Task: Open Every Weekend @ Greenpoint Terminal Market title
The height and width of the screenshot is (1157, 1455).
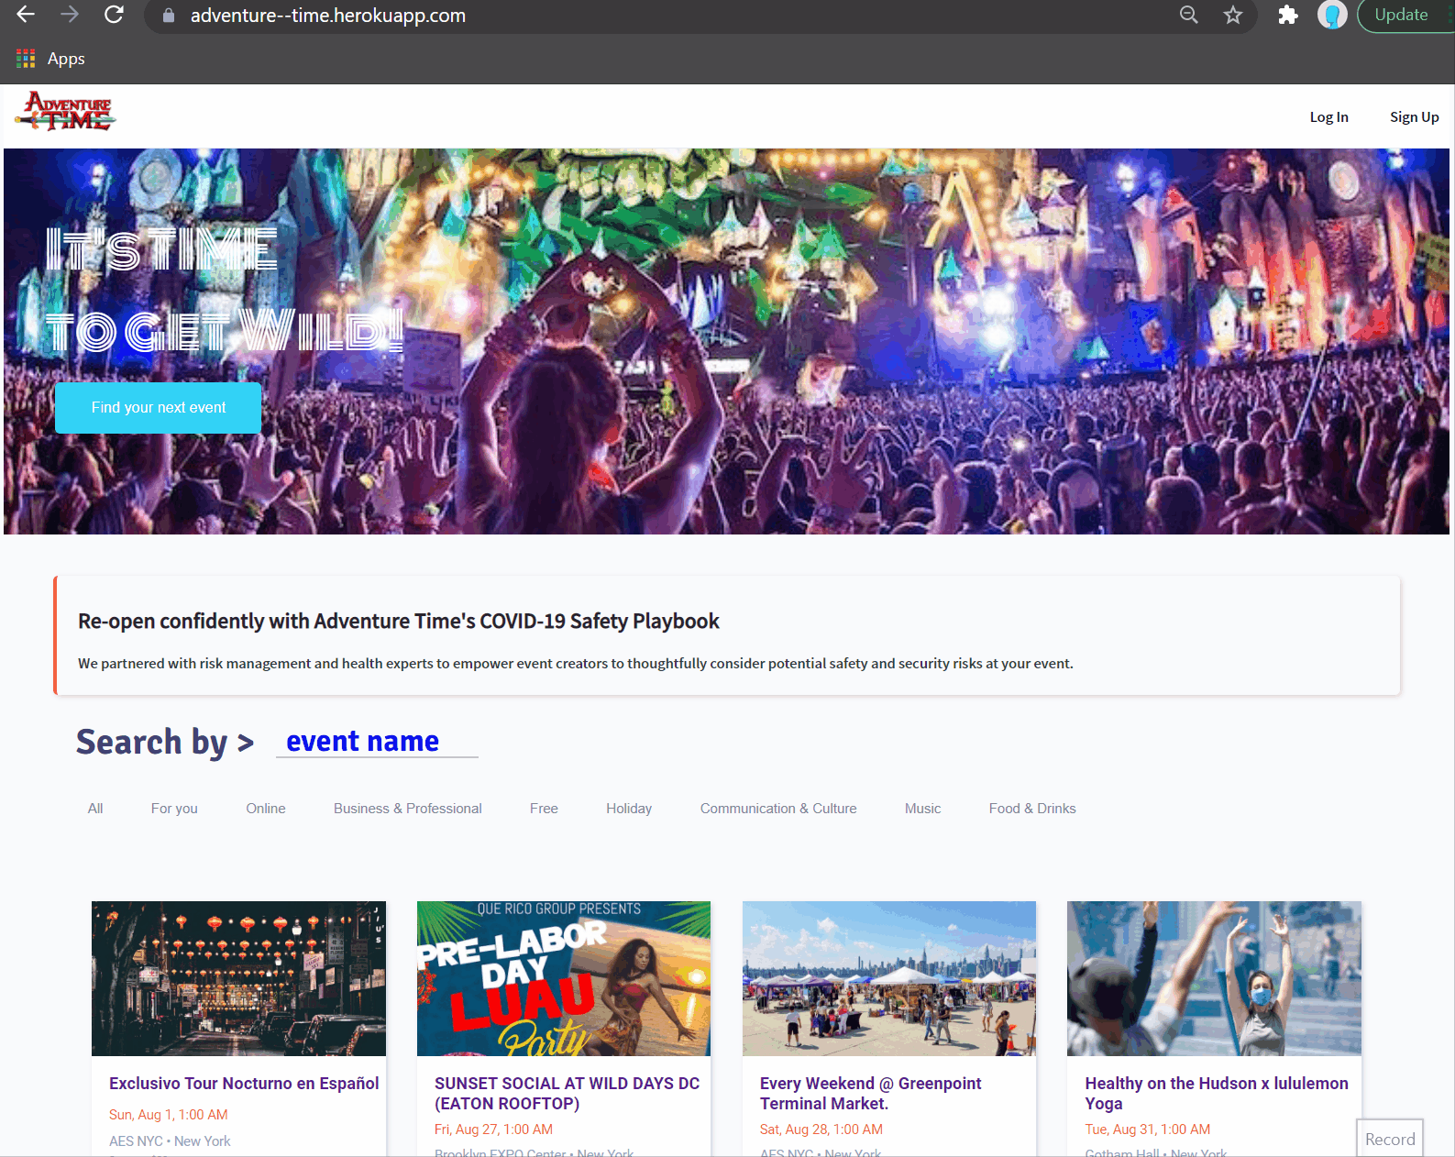Action: pos(871,1094)
